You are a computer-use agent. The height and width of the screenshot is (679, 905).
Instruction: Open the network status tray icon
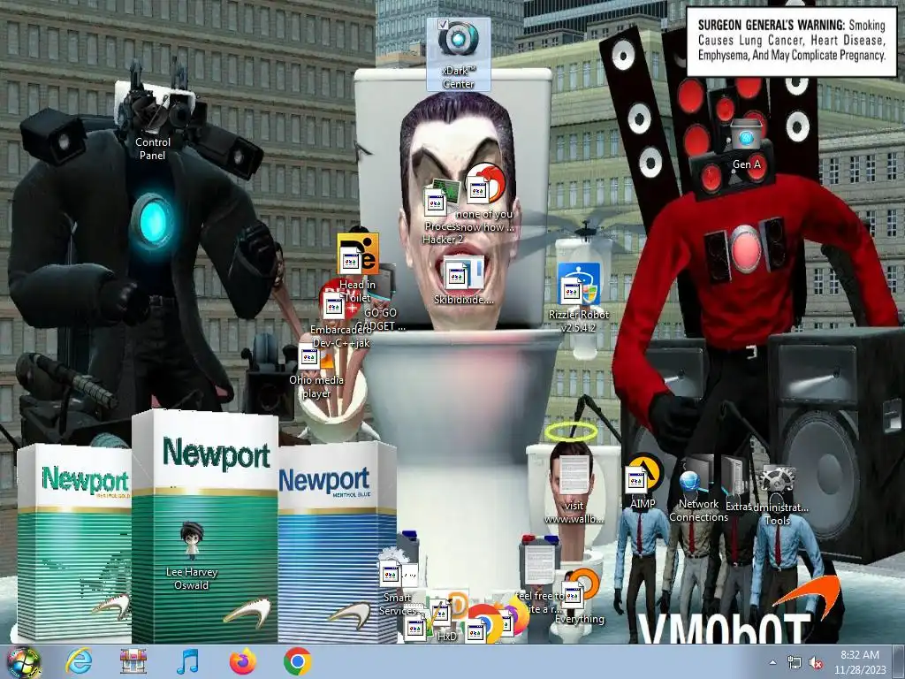(x=795, y=662)
